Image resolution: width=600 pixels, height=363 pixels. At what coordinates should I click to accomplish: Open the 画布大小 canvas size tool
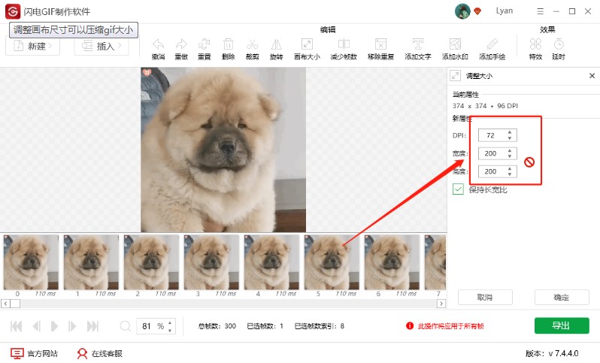[x=306, y=44]
